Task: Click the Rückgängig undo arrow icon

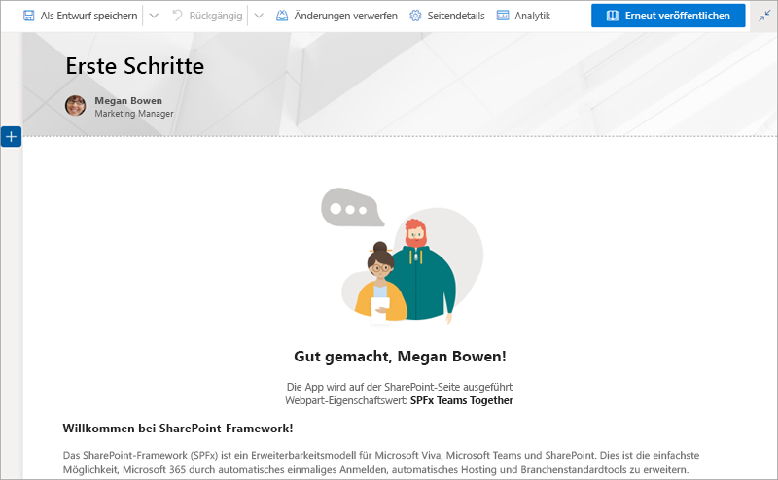Action: point(177,16)
